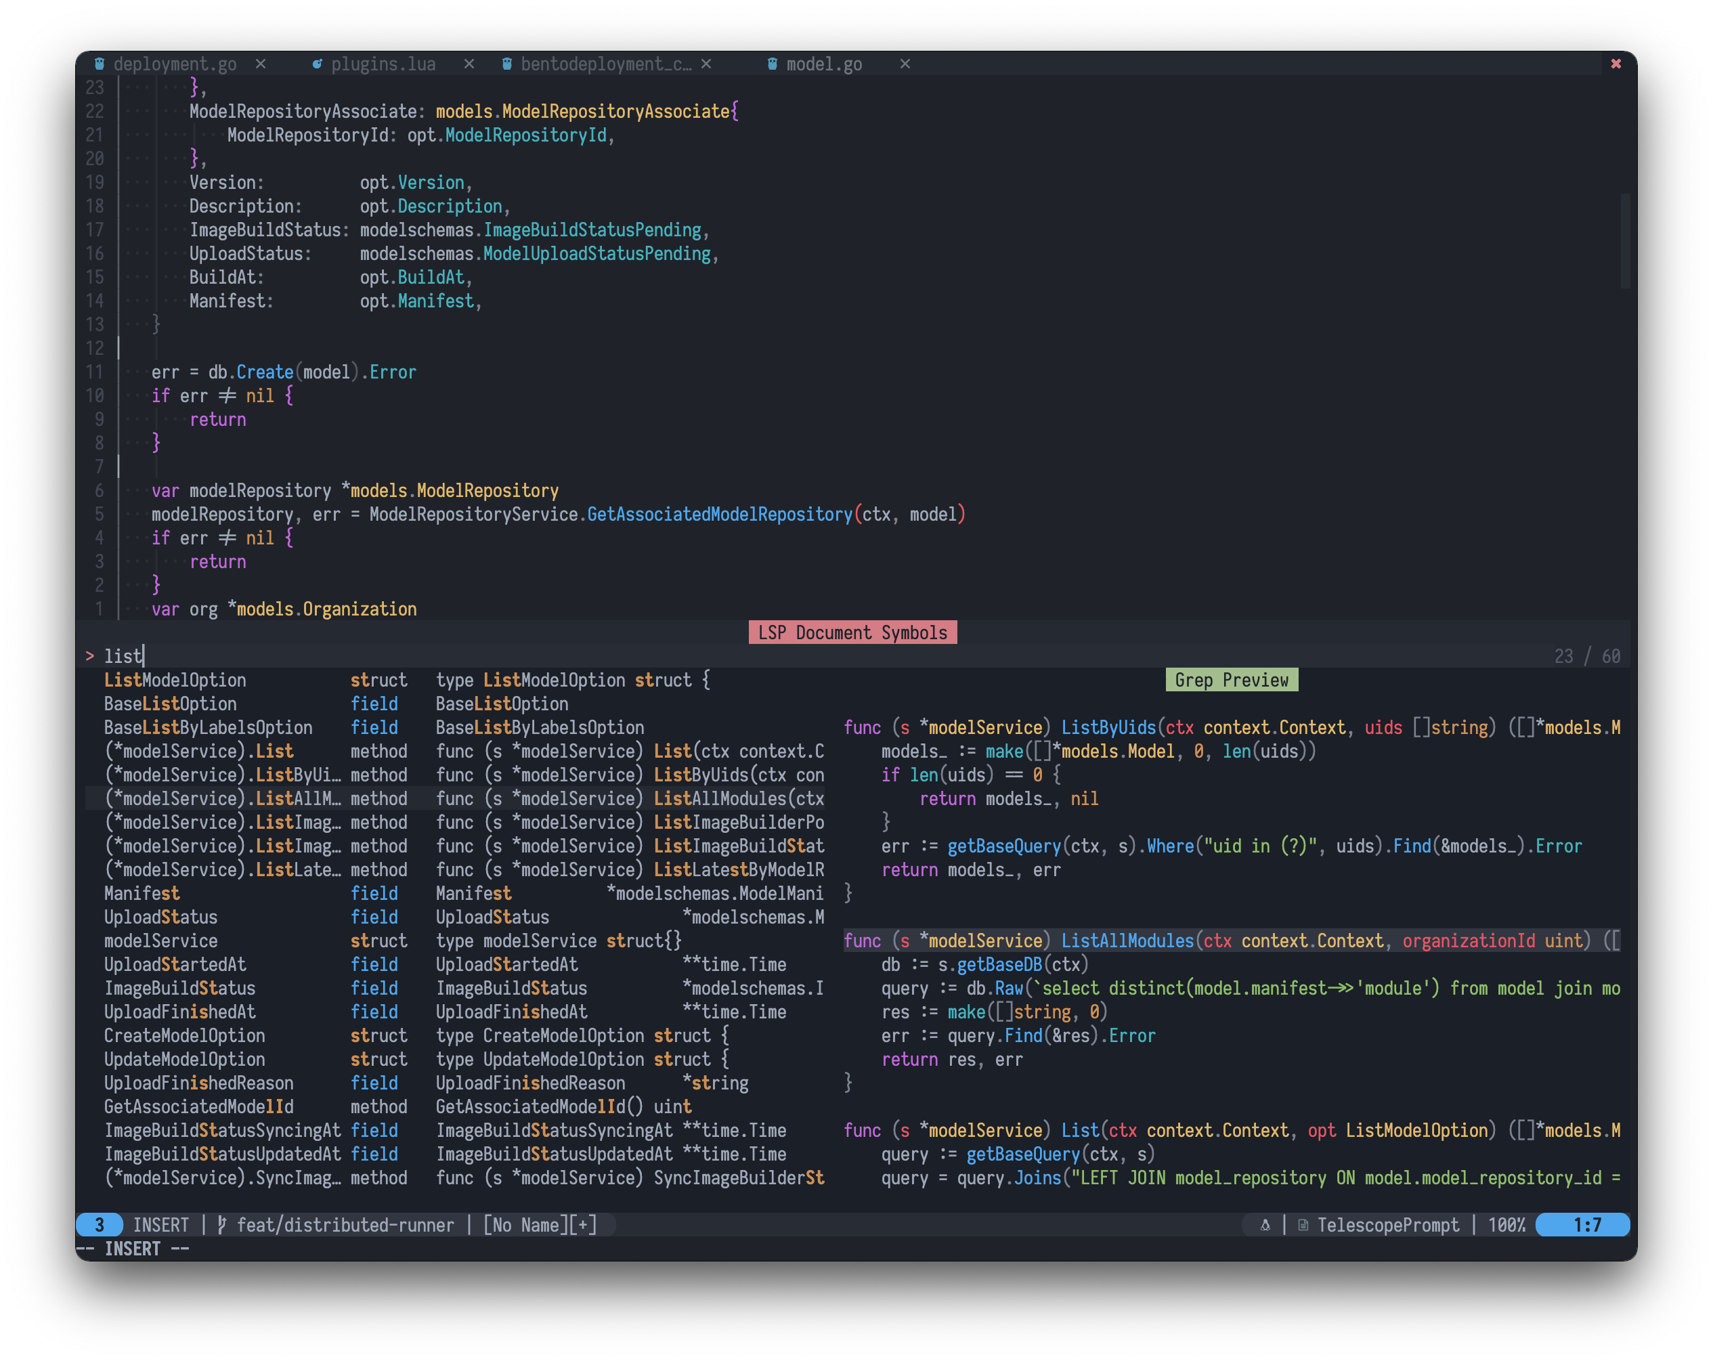Screen dimensions: 1713x1361
Task: Select the UploadStartedAt field symbol row
Action: [455, 964]
